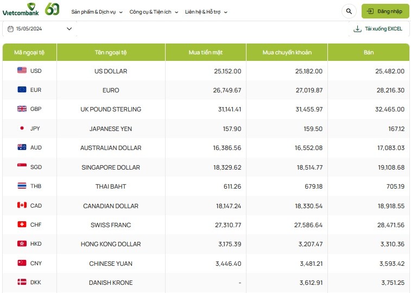The width and height of the screenshot is (411, 293).
Task: Expand the date picker chevron
Action: point(69,29)
